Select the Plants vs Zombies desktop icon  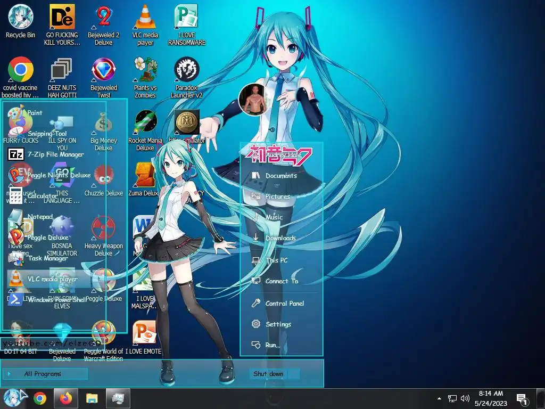point(145,78)
